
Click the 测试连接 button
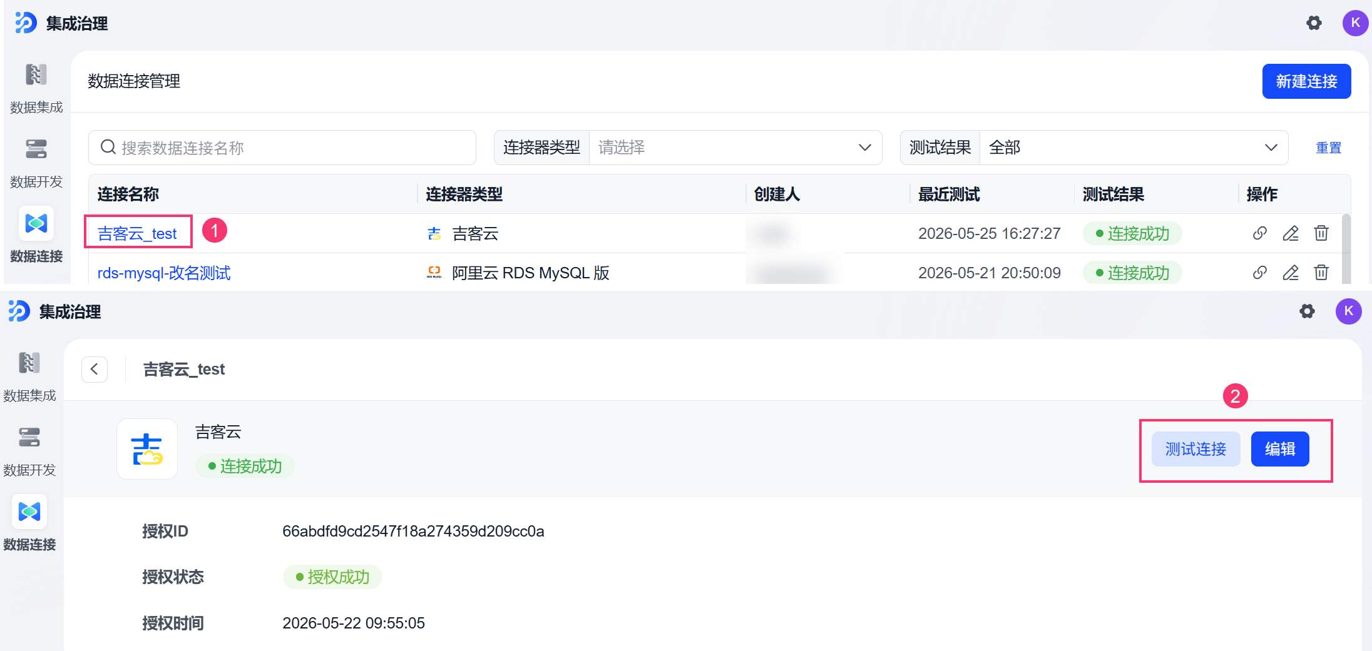click(1195, 449)
